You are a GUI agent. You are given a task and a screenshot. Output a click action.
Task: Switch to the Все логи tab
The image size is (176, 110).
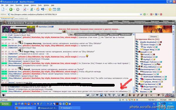[103, 34]
